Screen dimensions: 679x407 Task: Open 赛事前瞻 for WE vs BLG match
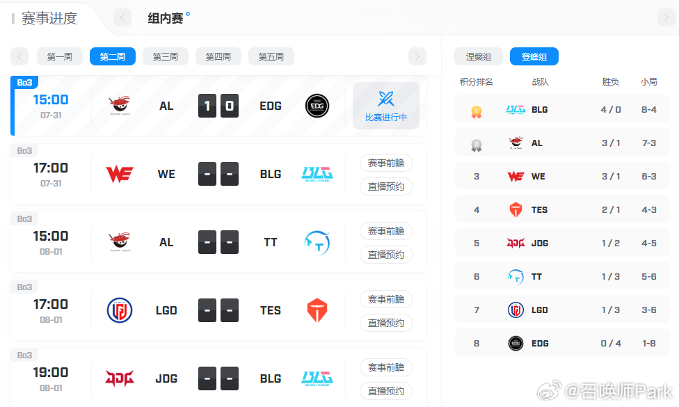(386, 163)
